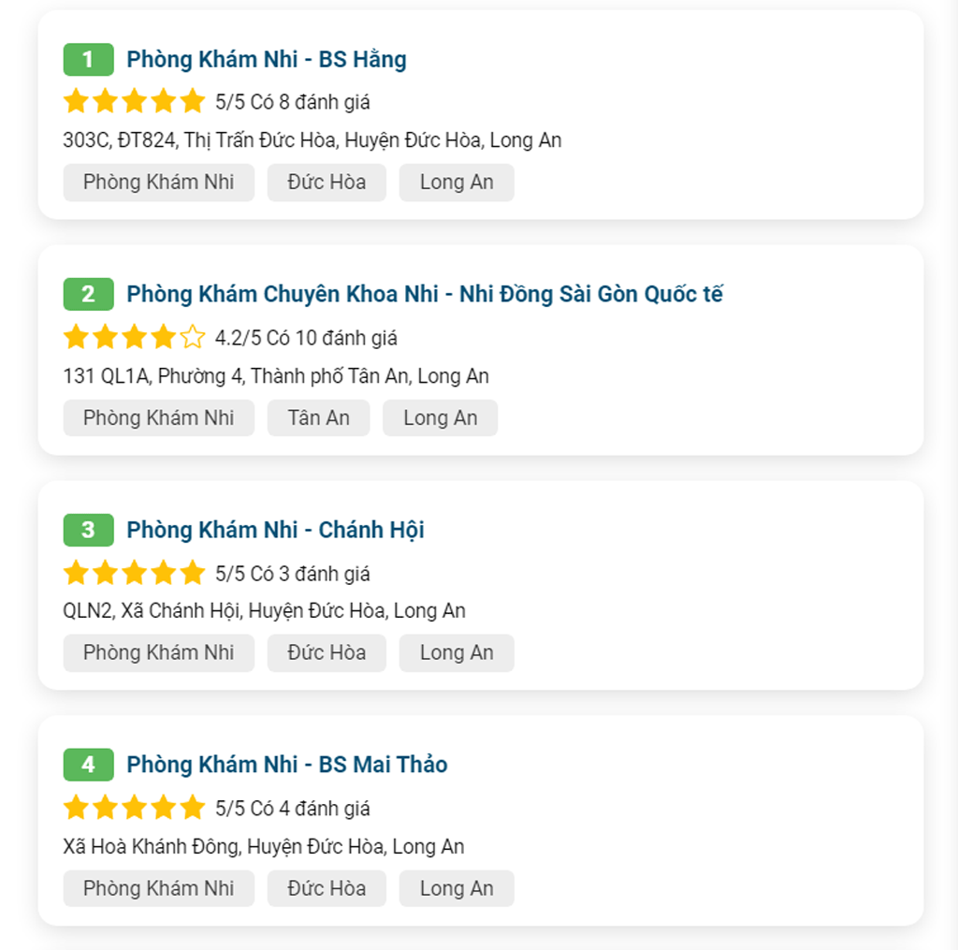Open Phòng Khám Nhi - BS Hằng link

pos(267,60)
